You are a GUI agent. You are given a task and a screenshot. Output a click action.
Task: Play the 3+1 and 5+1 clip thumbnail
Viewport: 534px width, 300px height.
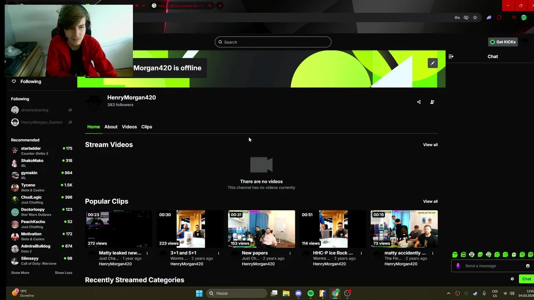190,229
